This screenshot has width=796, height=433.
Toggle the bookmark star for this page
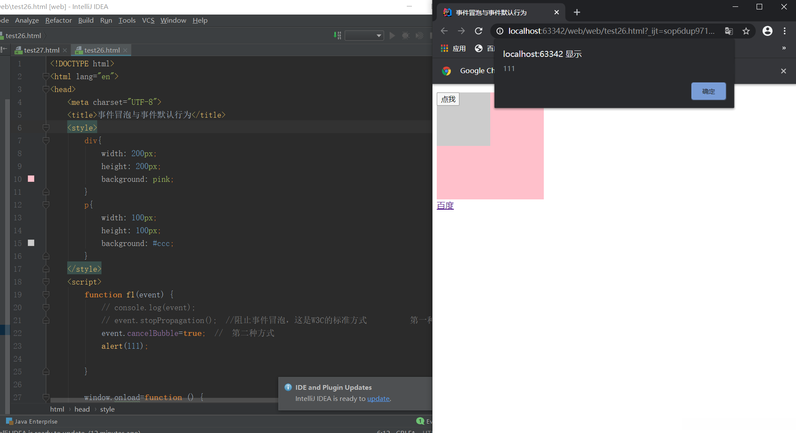(746, 31)
